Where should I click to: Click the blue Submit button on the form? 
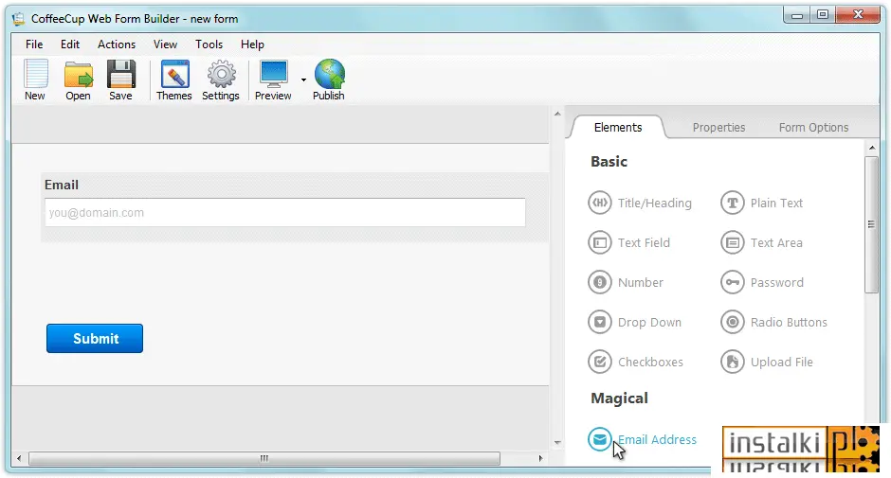[95, 338]
